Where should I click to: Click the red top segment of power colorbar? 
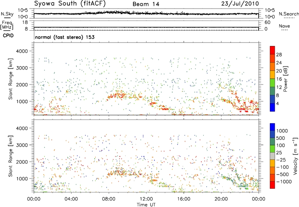[272, 50]
